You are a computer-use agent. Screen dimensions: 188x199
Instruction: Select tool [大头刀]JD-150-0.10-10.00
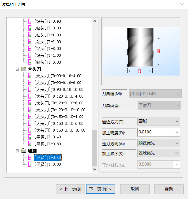[x=60, y=130]
